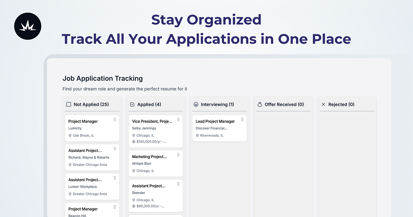Click the Applied column checkmark icon
The image size is (413, 217).
[132, 105]
